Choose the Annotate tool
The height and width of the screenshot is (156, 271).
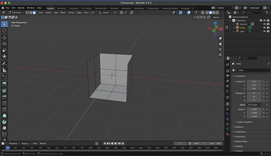(4, 64)
